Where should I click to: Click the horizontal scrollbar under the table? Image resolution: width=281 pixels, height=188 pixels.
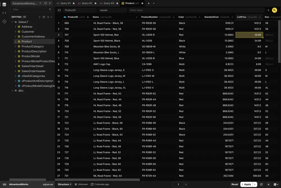point(97,180)
